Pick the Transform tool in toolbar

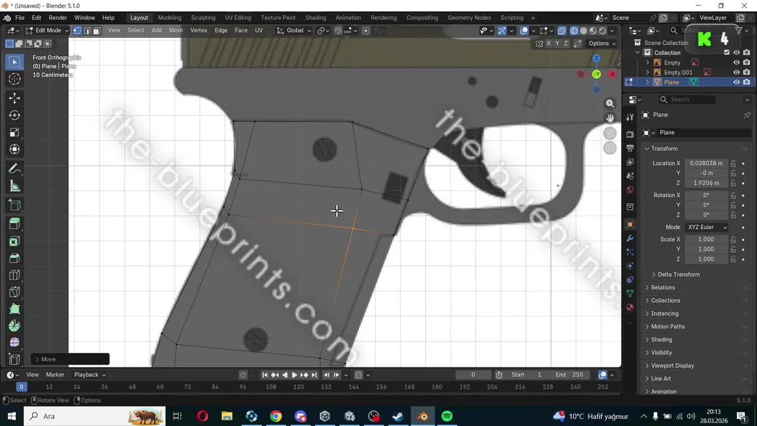click(15, 150)
